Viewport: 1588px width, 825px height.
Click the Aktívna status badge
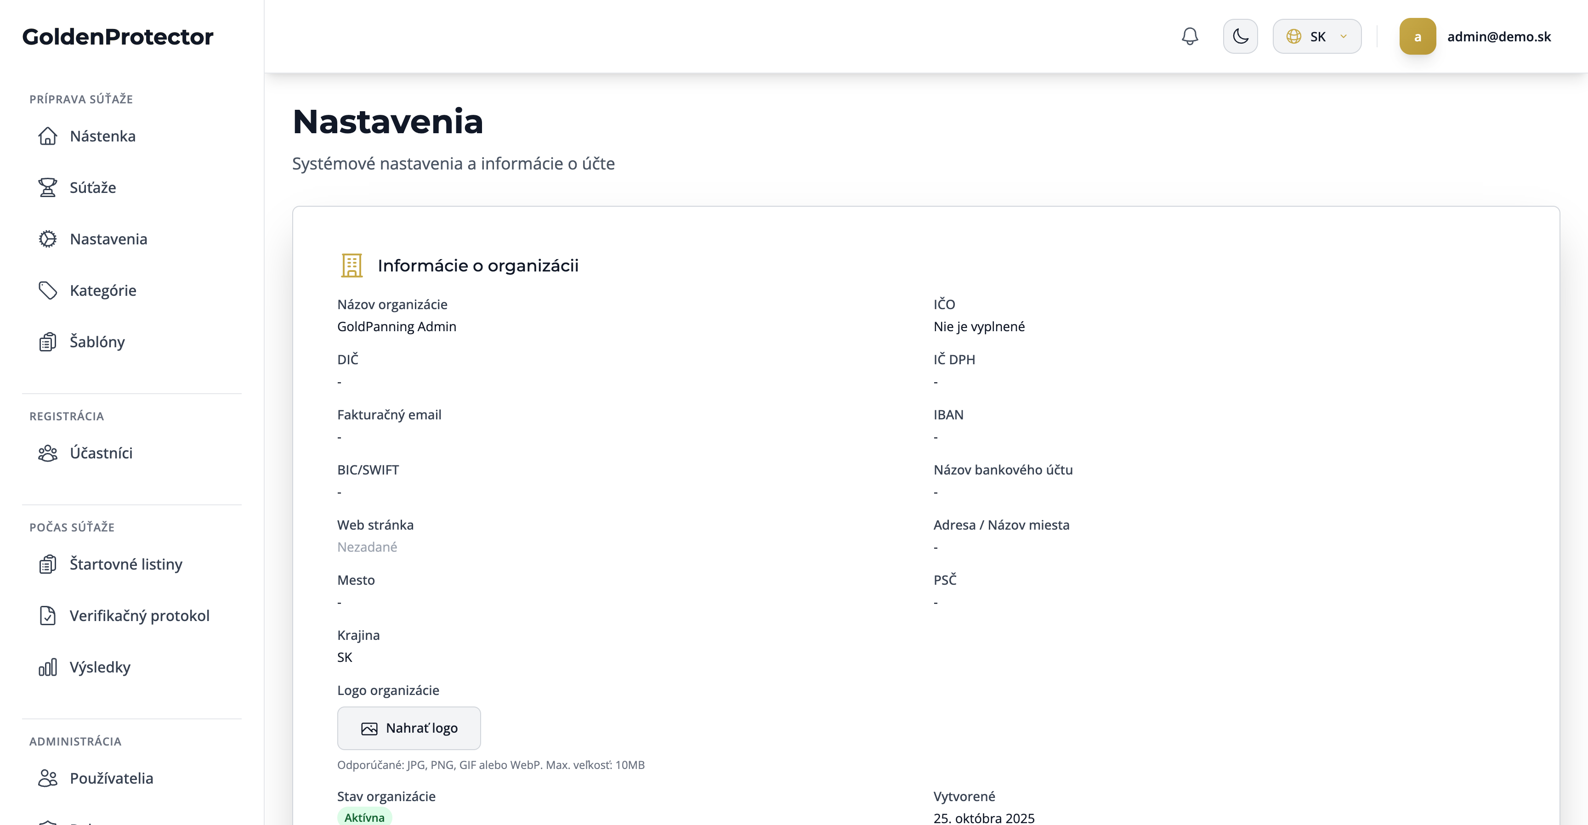(x=364, y=817)
